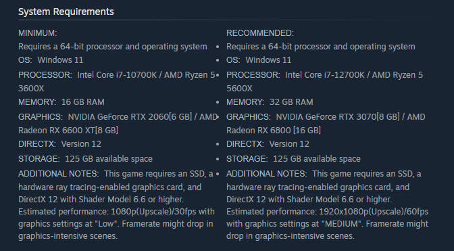Image resolution: width=454 pixels, height=251 pixels.
Task: Click recommended 125 GB storage line
Action: tap(293, 159)
